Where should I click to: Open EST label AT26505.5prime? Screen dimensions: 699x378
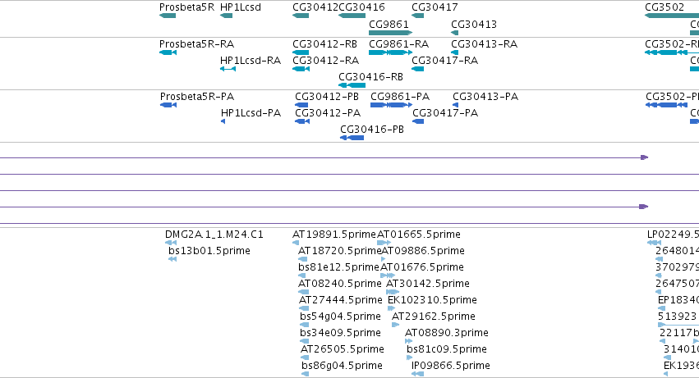pos(343,349)
